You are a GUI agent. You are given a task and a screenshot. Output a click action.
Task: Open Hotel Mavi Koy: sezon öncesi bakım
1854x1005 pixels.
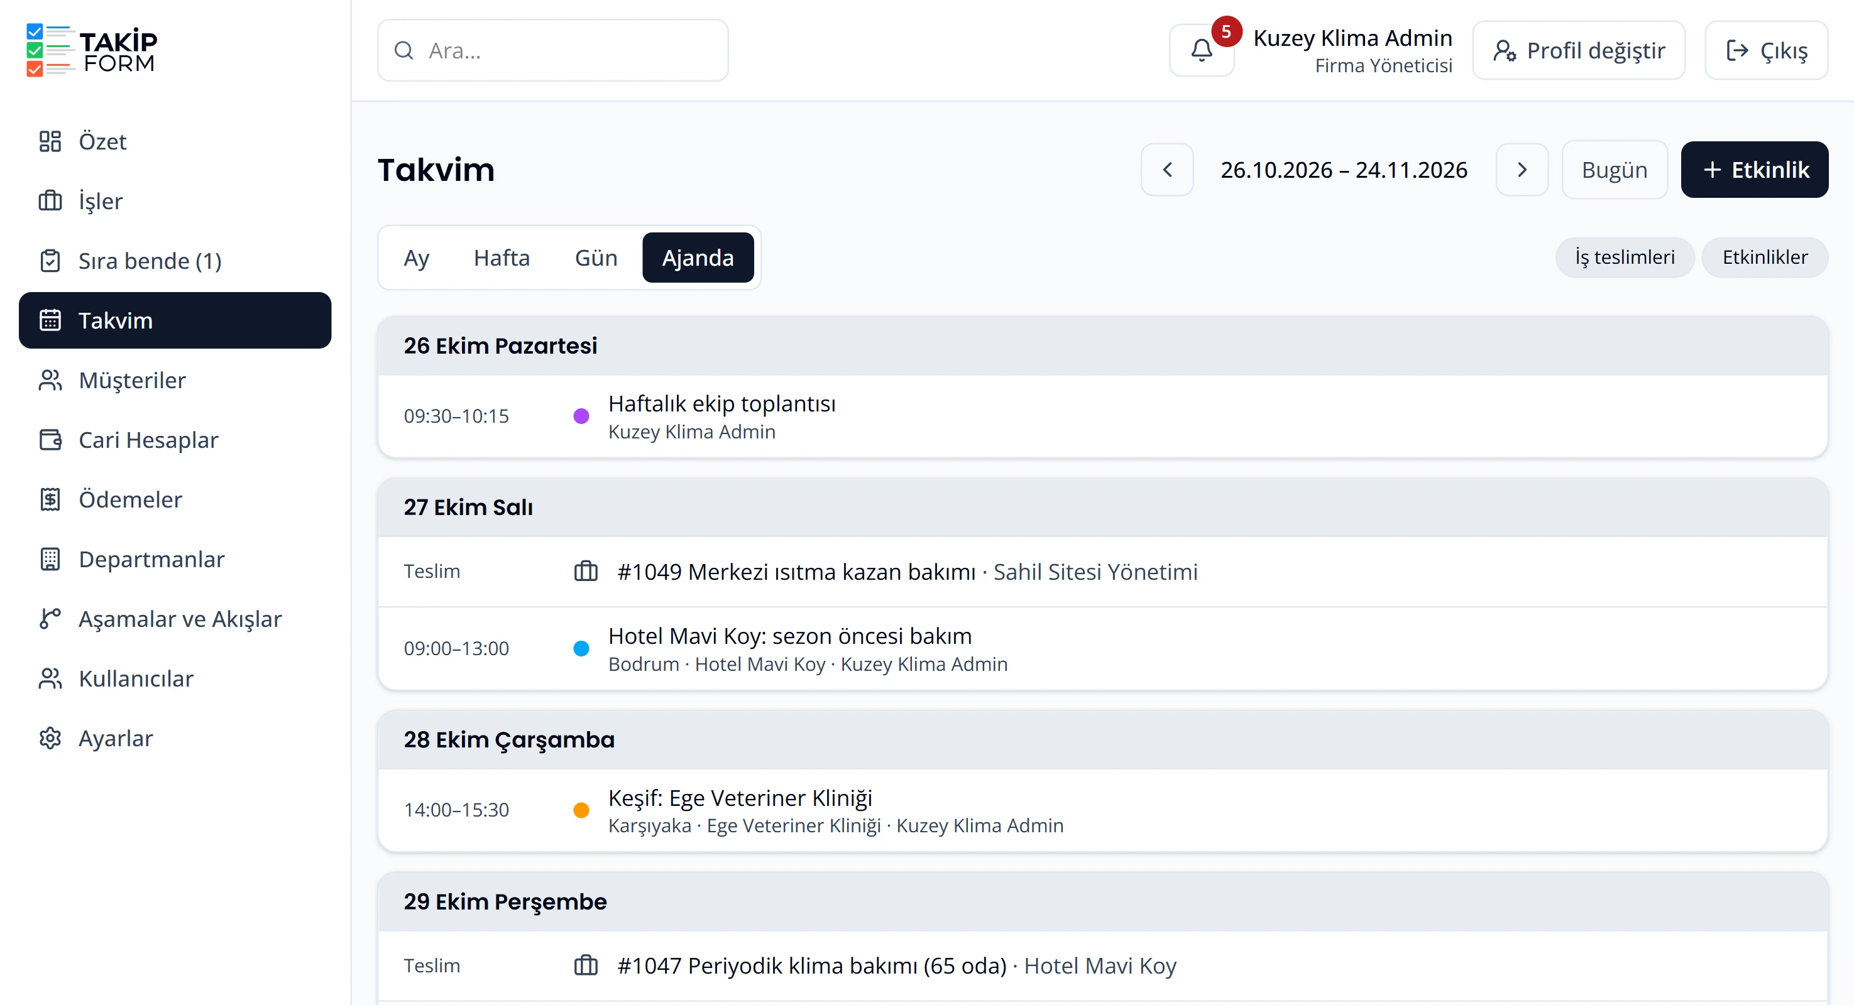1102,648
